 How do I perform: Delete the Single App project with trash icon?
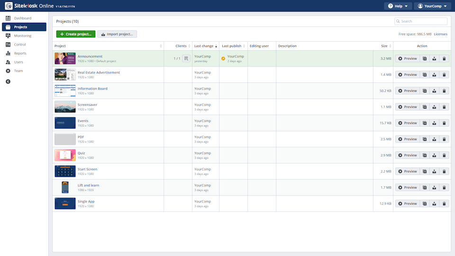(444, 204)
